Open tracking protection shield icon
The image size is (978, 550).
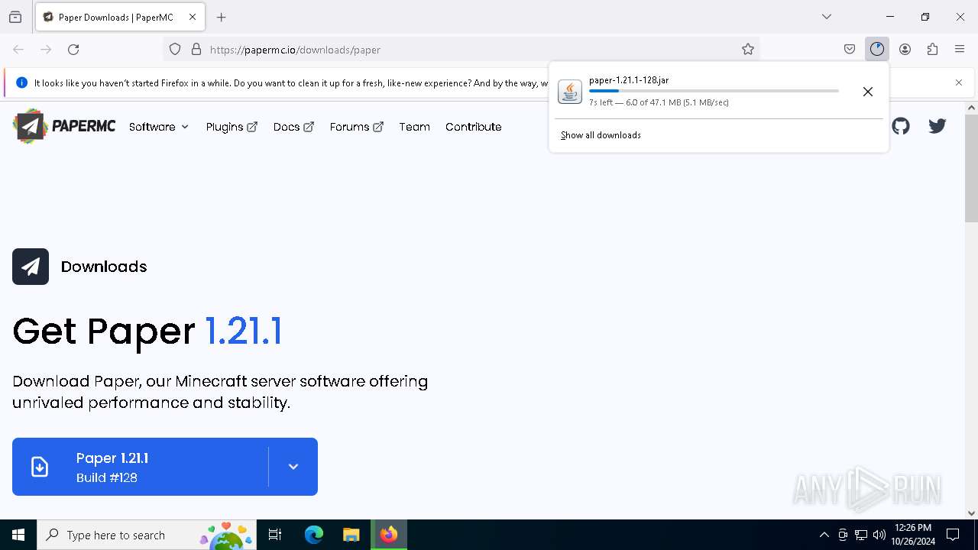click(x=175, y=50)
